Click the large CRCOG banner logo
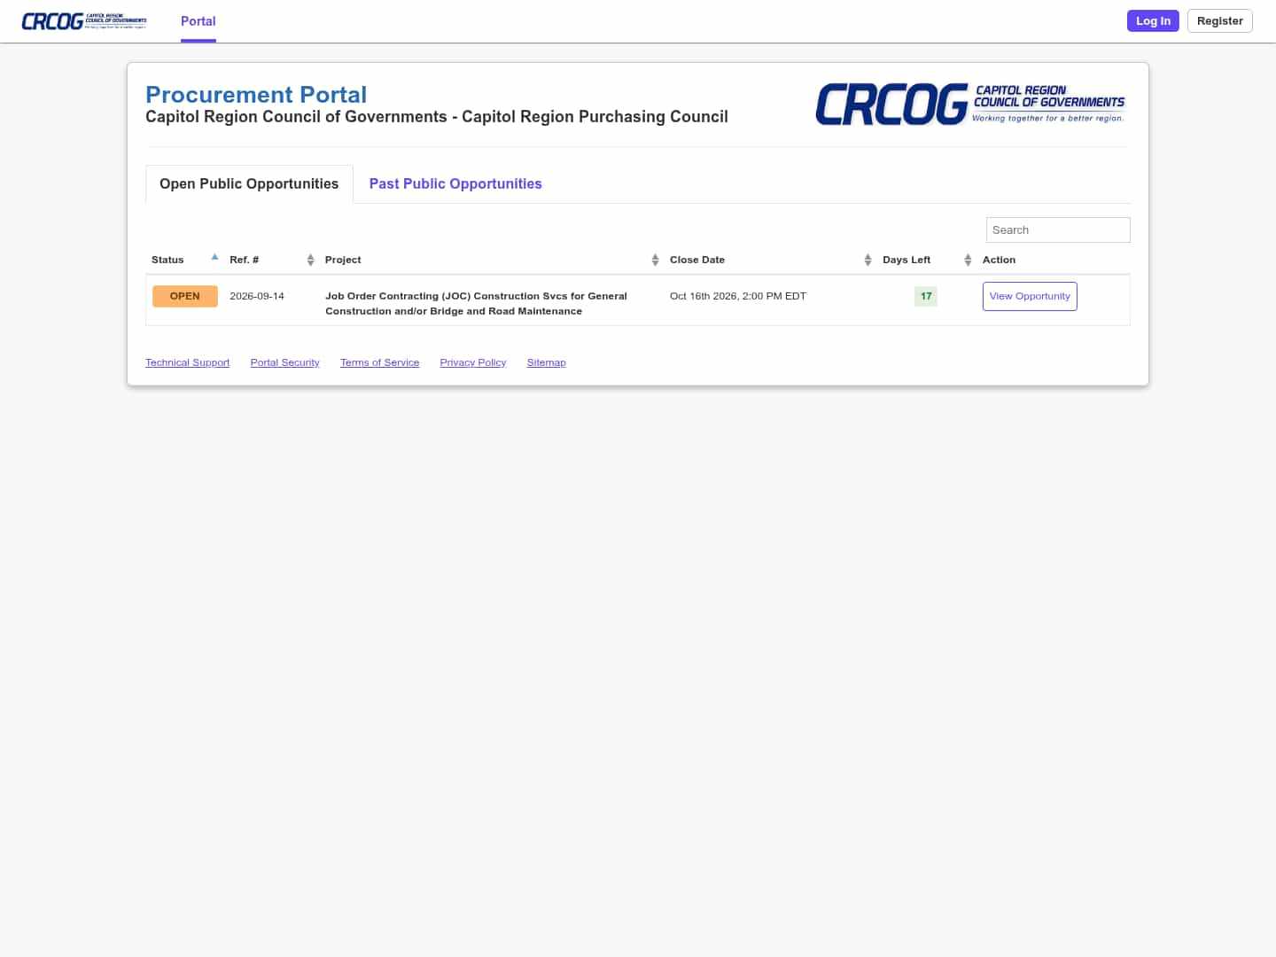Screen dimensions: 1276x957 coord(970,105)
